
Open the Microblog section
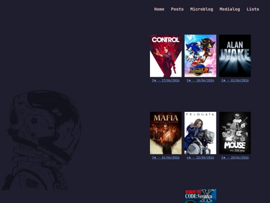coord(201,9)
